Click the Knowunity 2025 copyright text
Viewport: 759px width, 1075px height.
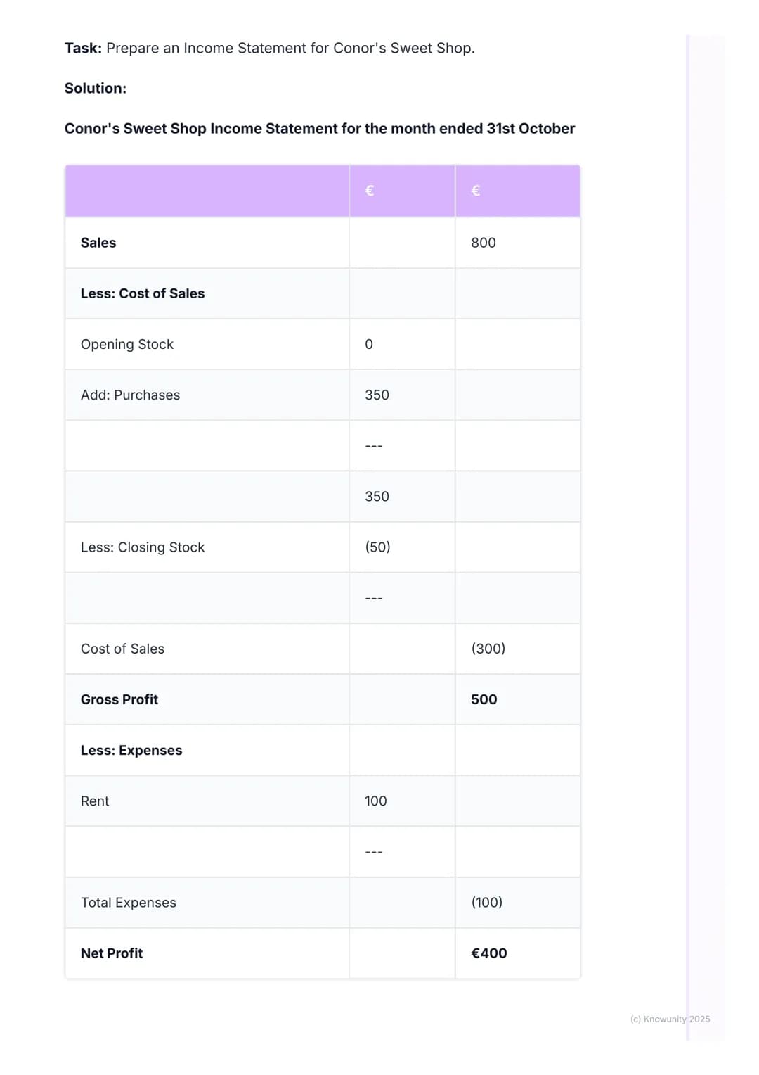(670, 1019)
